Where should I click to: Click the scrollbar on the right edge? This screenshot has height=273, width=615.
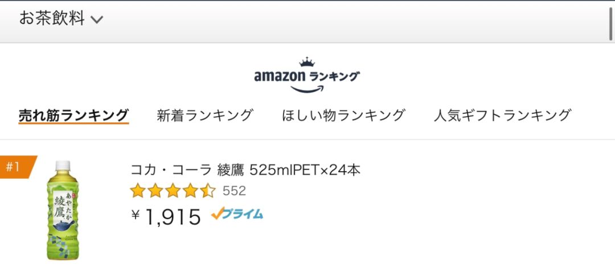click(x=611, y=23)
